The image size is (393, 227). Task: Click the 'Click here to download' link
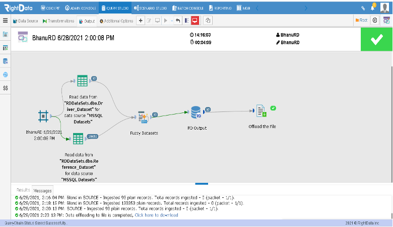(156, 215)
